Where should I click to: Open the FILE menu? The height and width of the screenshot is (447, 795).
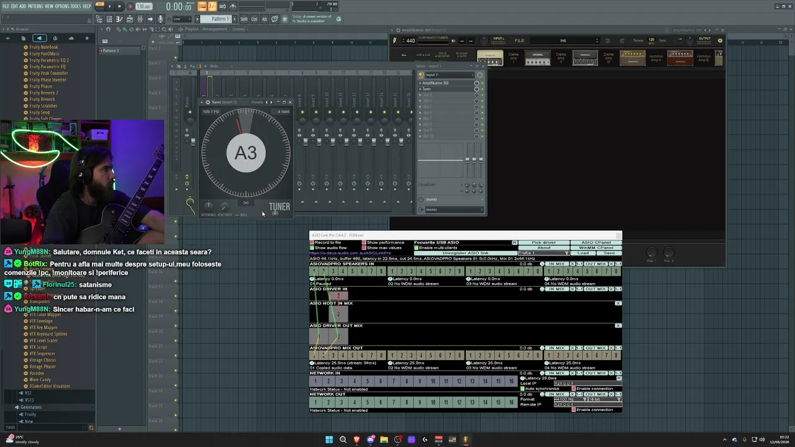click(6, 6)
